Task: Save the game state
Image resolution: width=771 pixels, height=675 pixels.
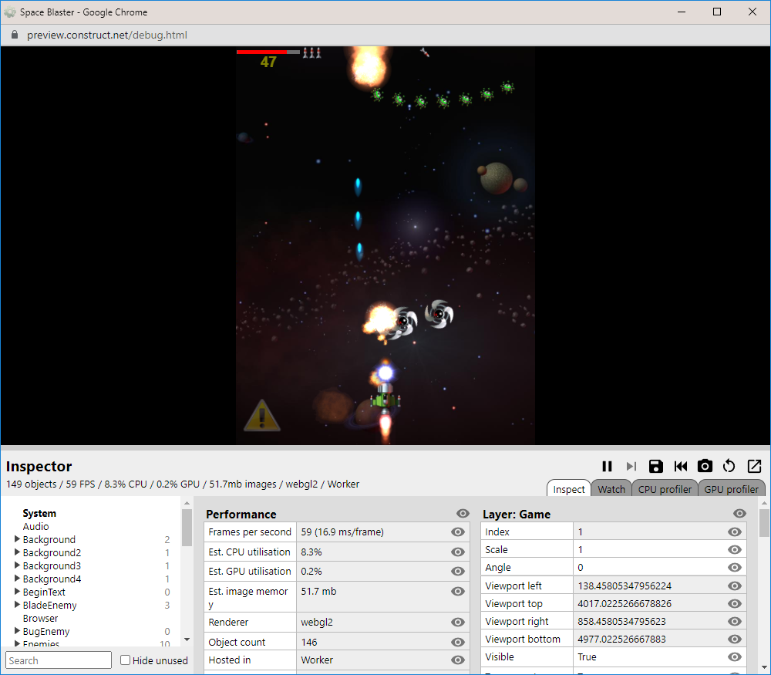Action: (656, 466)
